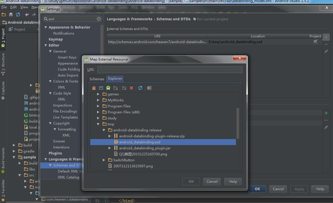Click Languages & Frameworks breadcrumb
The height and width of the screenshot is (203, 333).
pyautogui.click(x=129, y=19)
